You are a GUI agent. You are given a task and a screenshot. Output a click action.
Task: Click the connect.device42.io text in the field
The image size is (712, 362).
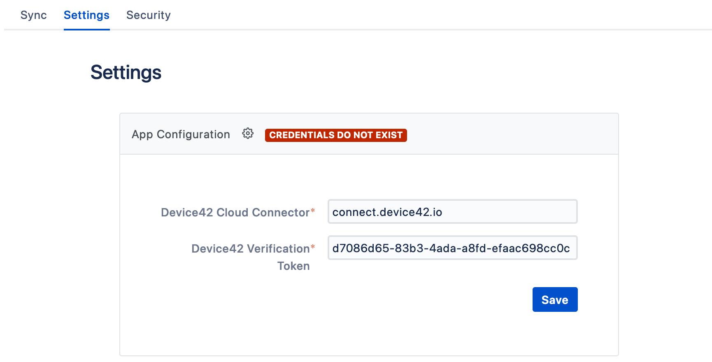(387, 212)
